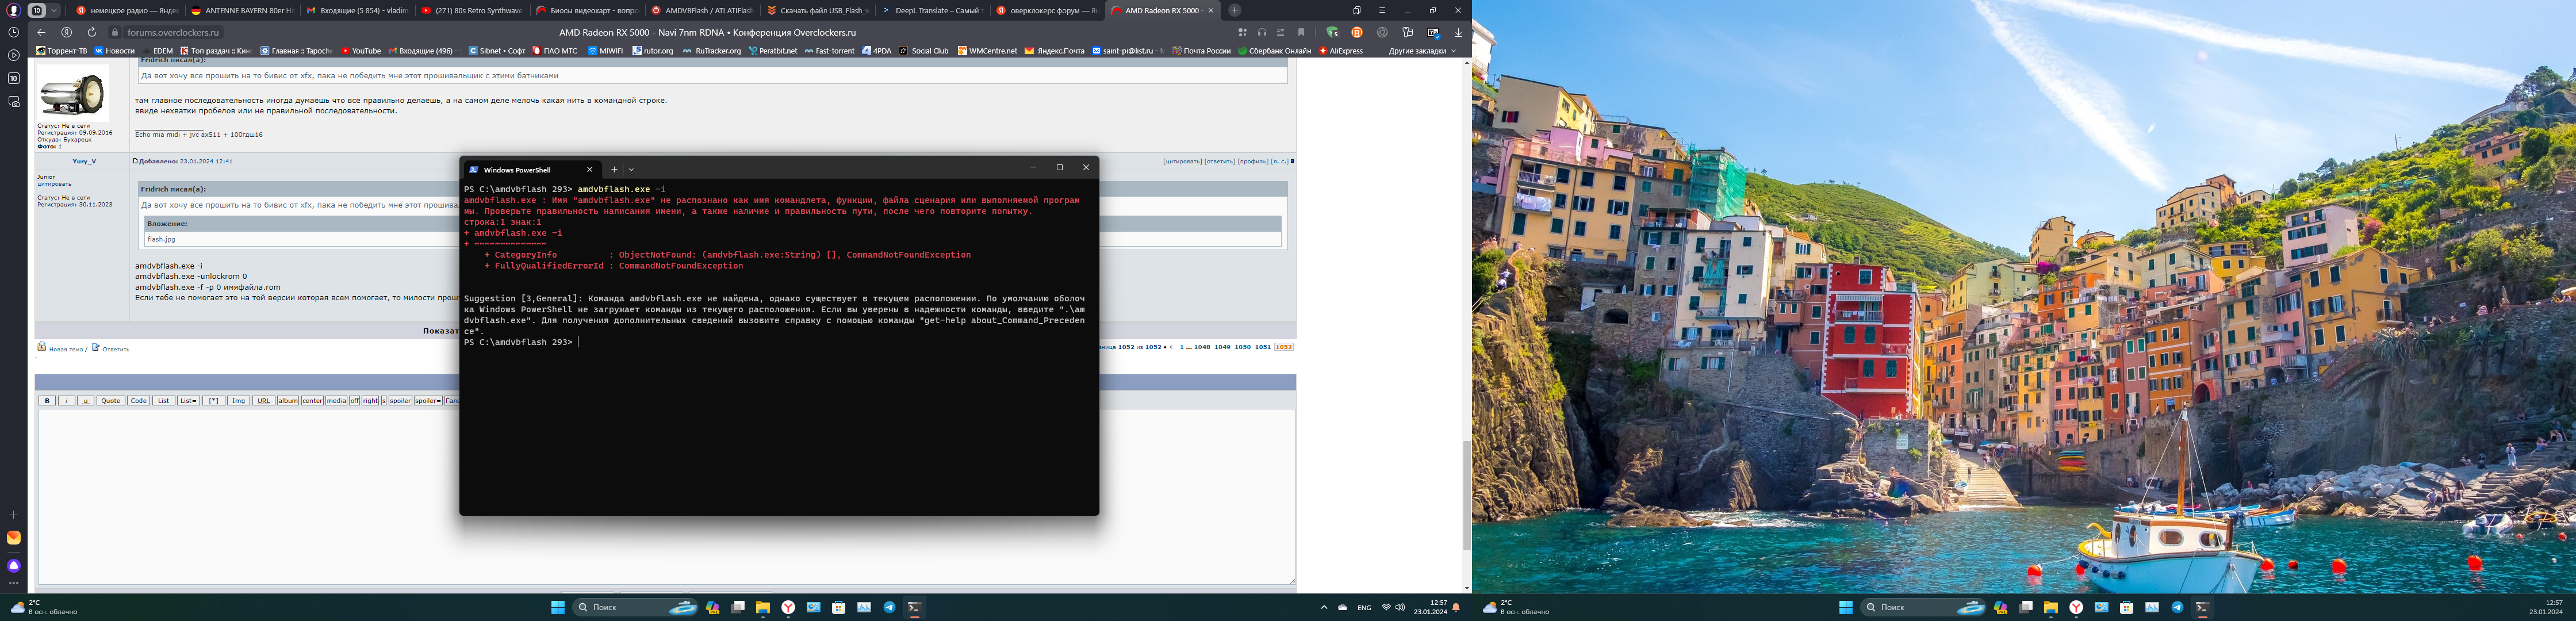Show hidden system tray icons chevron

(1324, 607)
